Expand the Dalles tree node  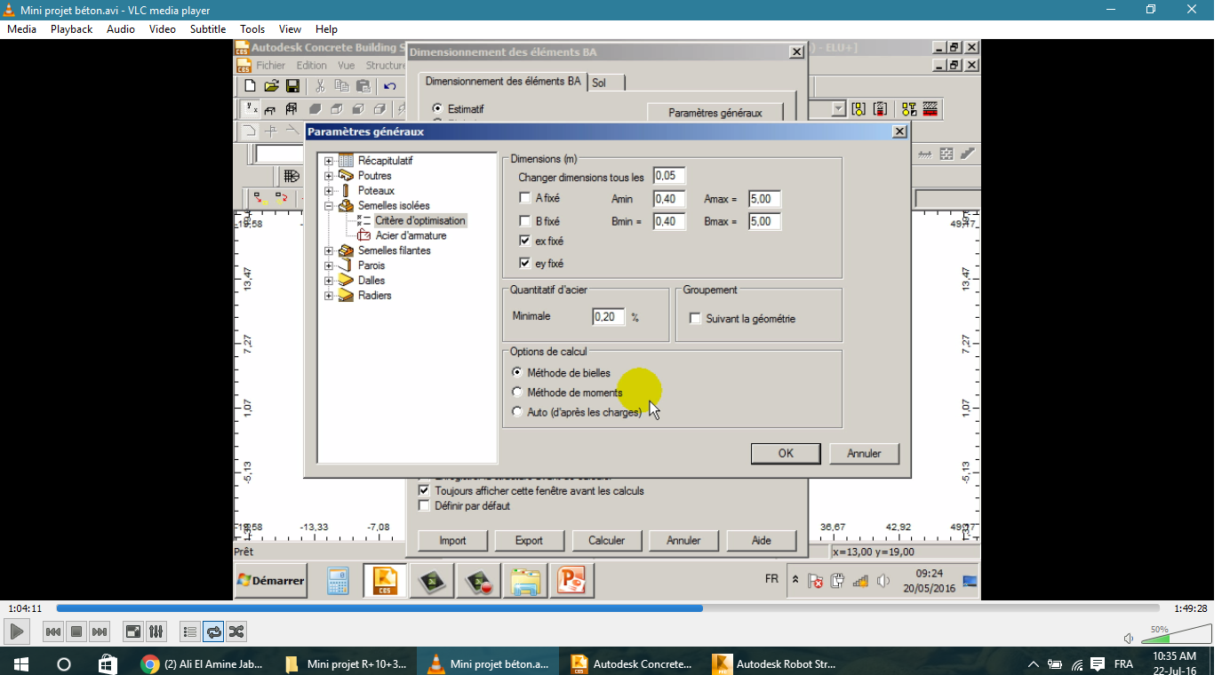coord(329,281)
